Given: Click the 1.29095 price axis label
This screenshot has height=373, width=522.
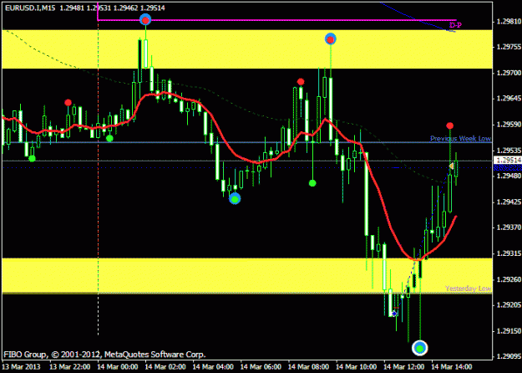Looking at the screenshot, I should (509, 356).
